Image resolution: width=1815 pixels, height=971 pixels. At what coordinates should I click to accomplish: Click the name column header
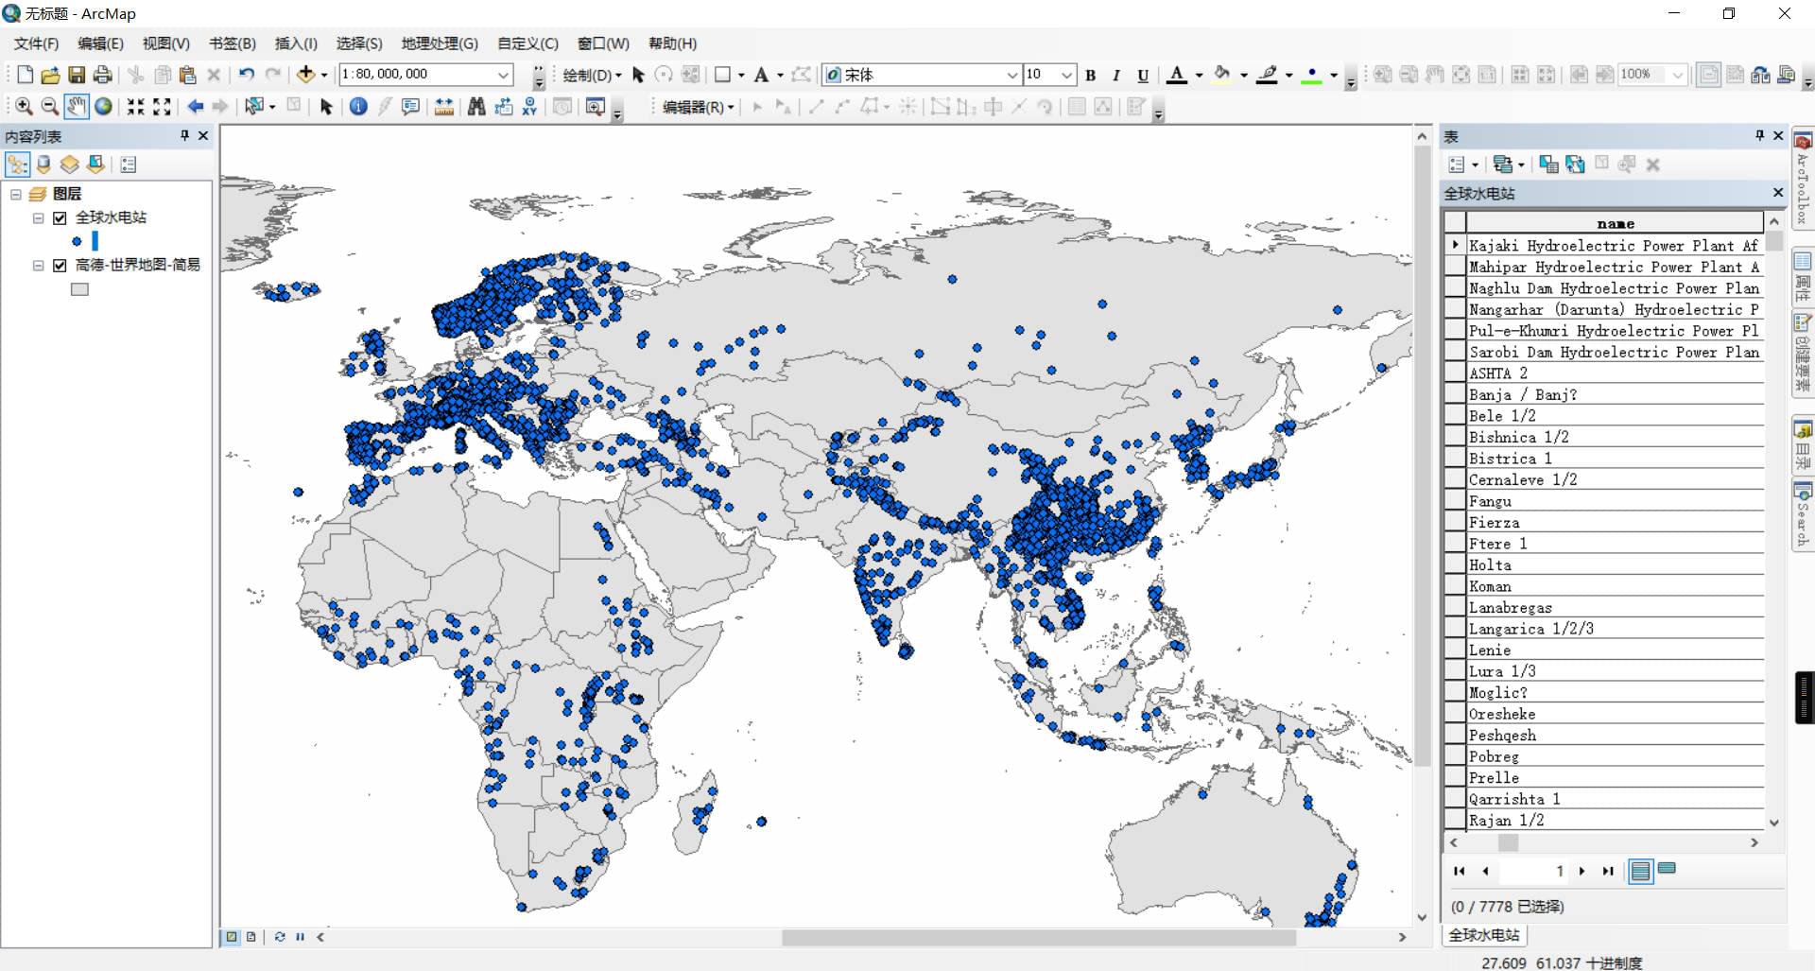point(1615,224)
